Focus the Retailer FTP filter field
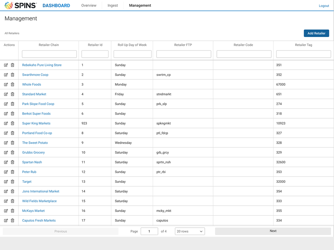The height and width of the screenshot is (250, 334). (184, 54)
